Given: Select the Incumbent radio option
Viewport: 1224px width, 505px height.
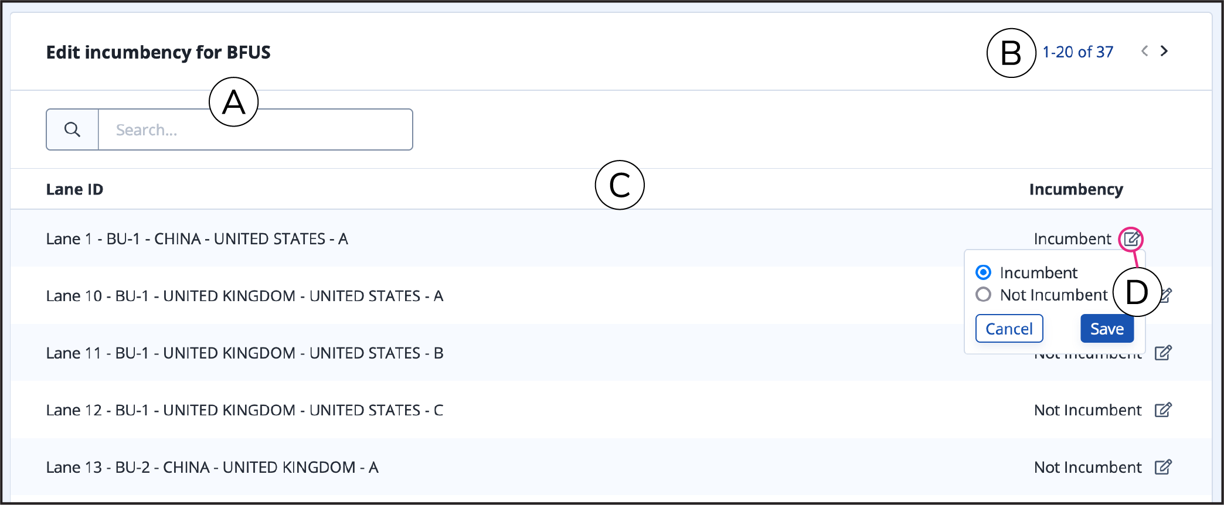Looking at the screenshot, I should tap(984, 272).
